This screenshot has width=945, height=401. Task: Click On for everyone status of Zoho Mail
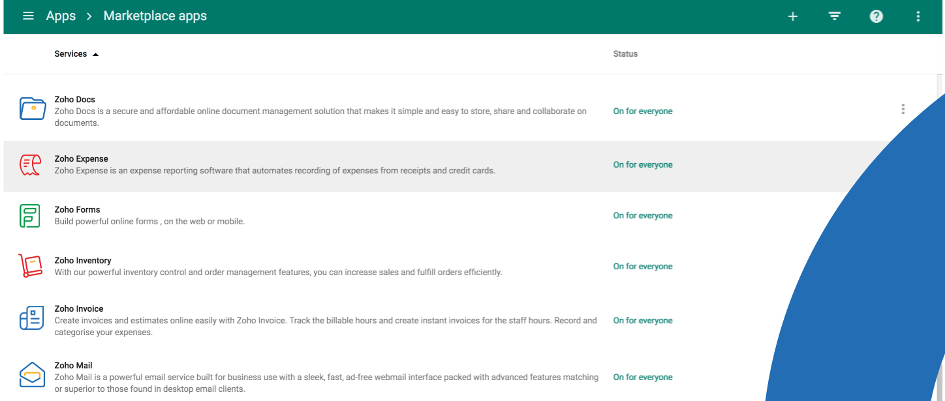point(643,378)
